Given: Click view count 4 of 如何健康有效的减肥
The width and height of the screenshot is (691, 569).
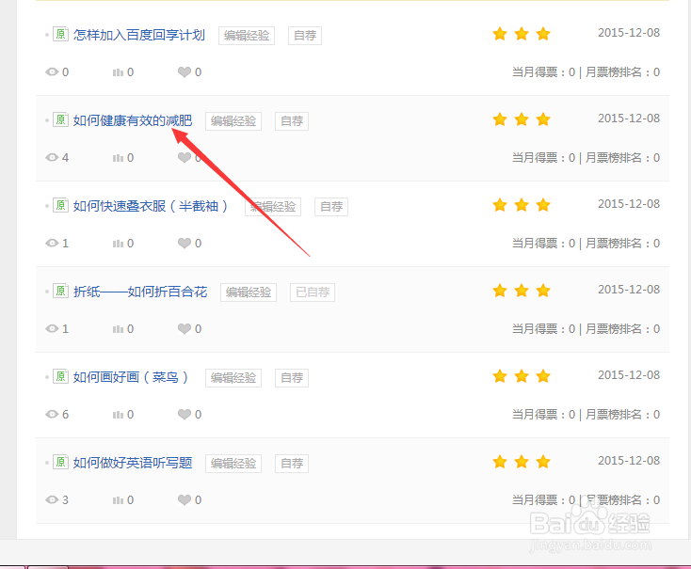Looking at the screenshot, I should point(65,158).
